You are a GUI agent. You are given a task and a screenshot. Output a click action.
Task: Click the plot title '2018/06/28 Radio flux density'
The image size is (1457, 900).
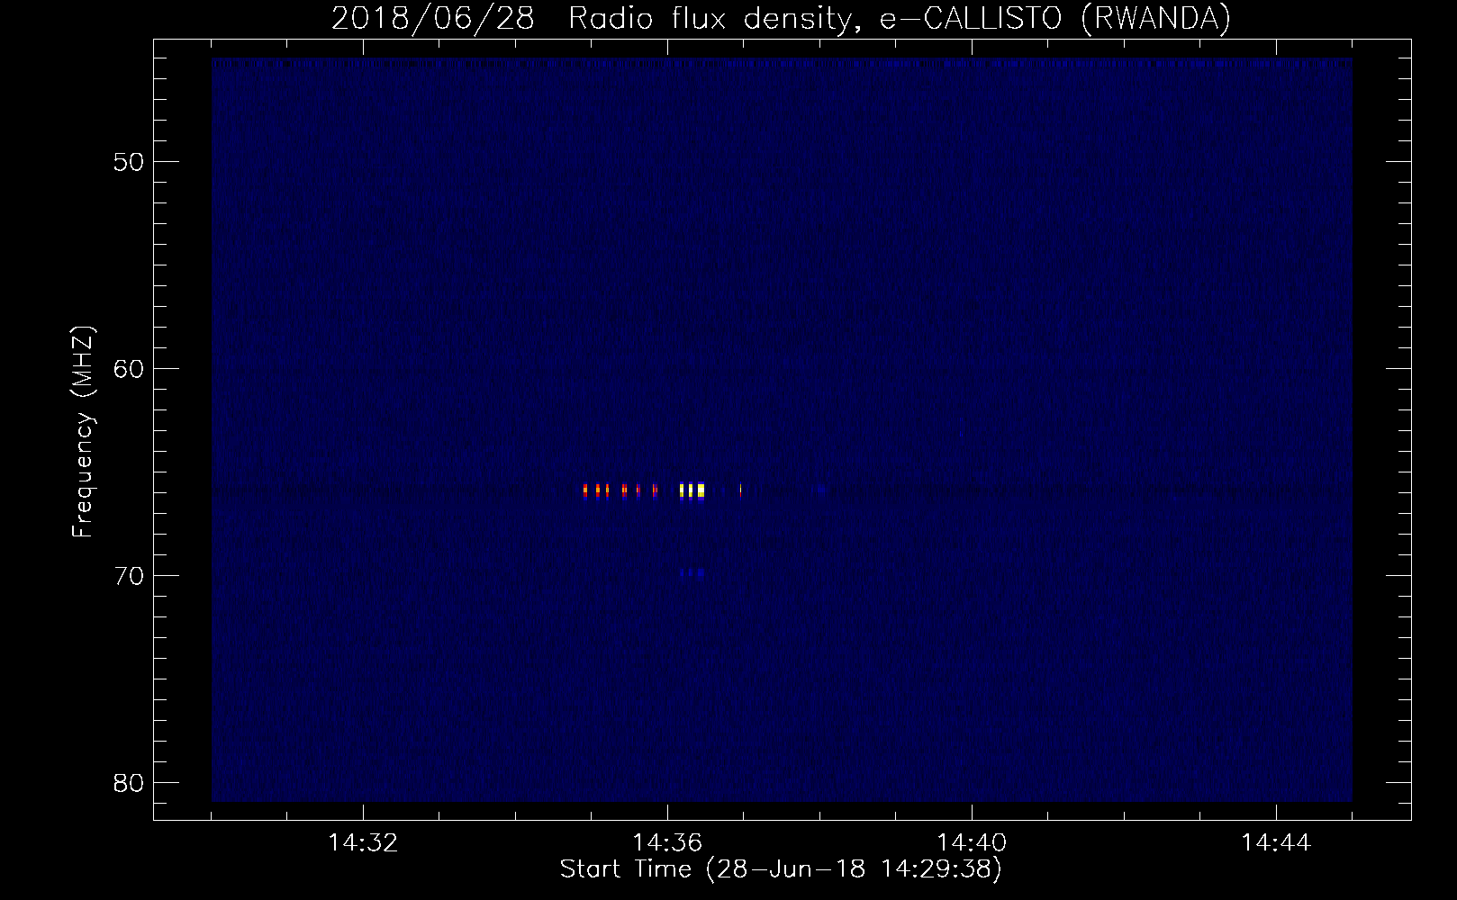(x=591, y=18)
